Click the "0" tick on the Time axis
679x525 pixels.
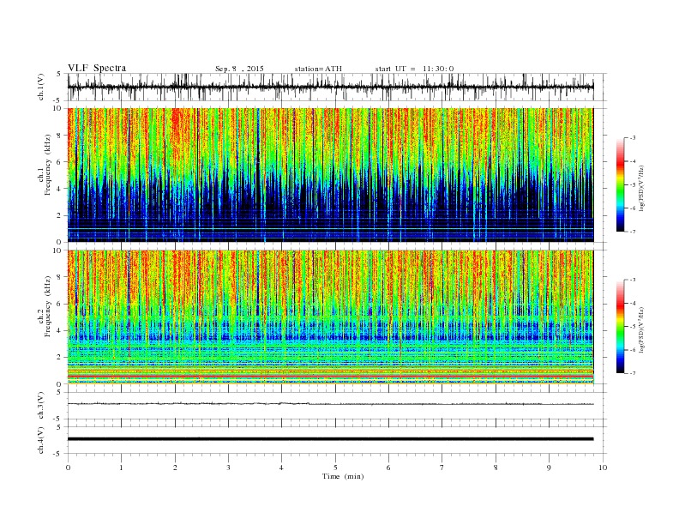point(68,468)
